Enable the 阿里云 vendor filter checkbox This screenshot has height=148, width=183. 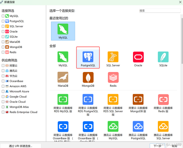click(x=3, y=65)
